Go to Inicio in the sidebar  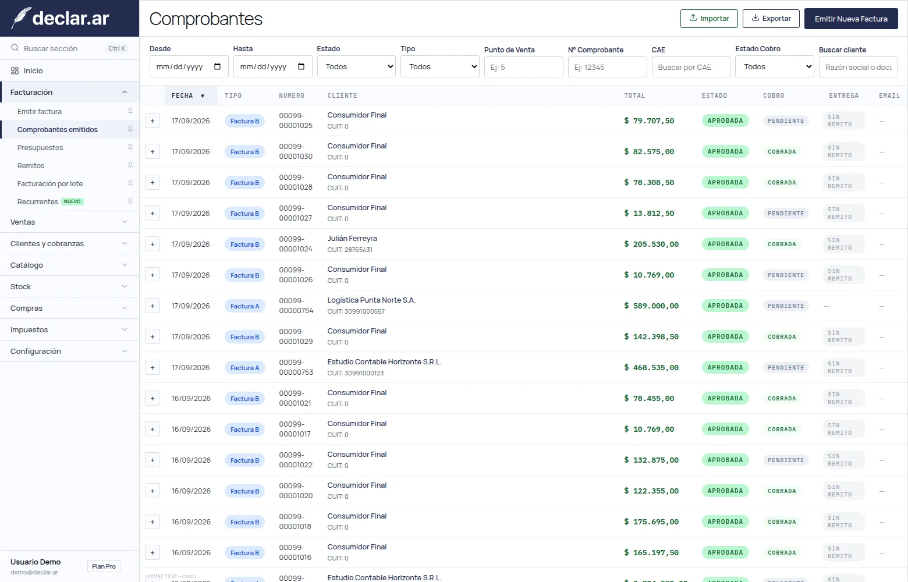(70, 70)
